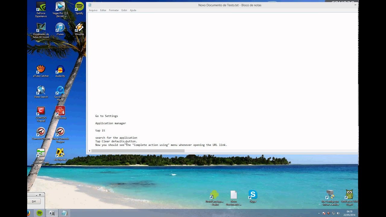386x217 pixels.
Task: Open the Exibir menu in Bloco de notas
Action: 124,10
